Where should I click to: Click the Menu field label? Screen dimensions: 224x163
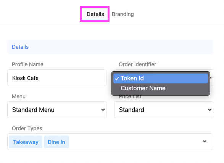pyautogui.click(x=19, y=96)
